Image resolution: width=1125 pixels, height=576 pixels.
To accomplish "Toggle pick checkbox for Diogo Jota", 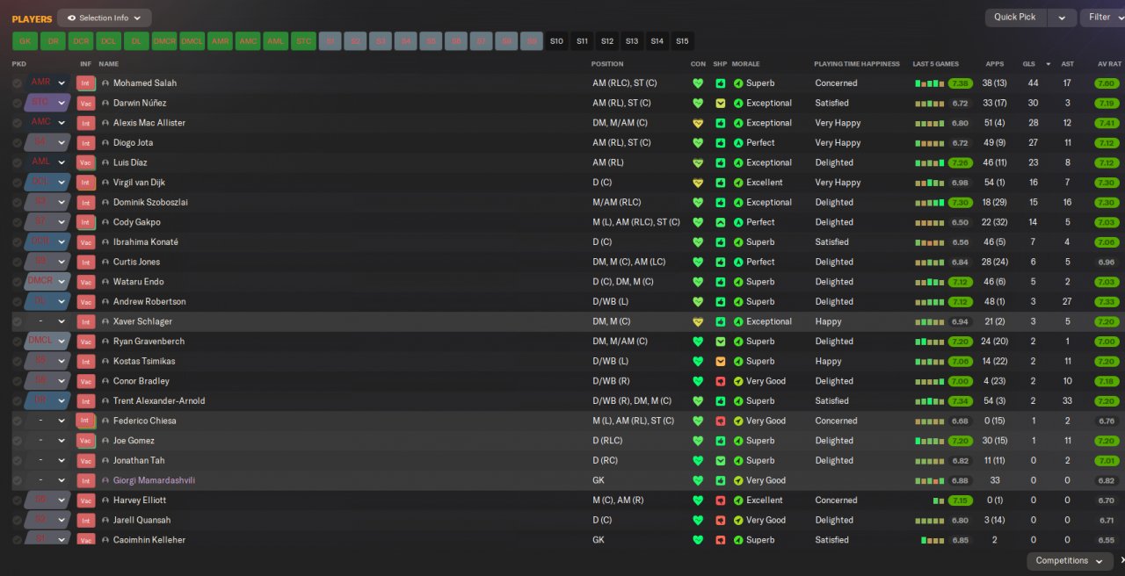I will 17,143.
